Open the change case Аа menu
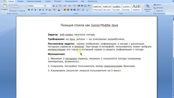This screenshot has height=98, width=174. 50,10
